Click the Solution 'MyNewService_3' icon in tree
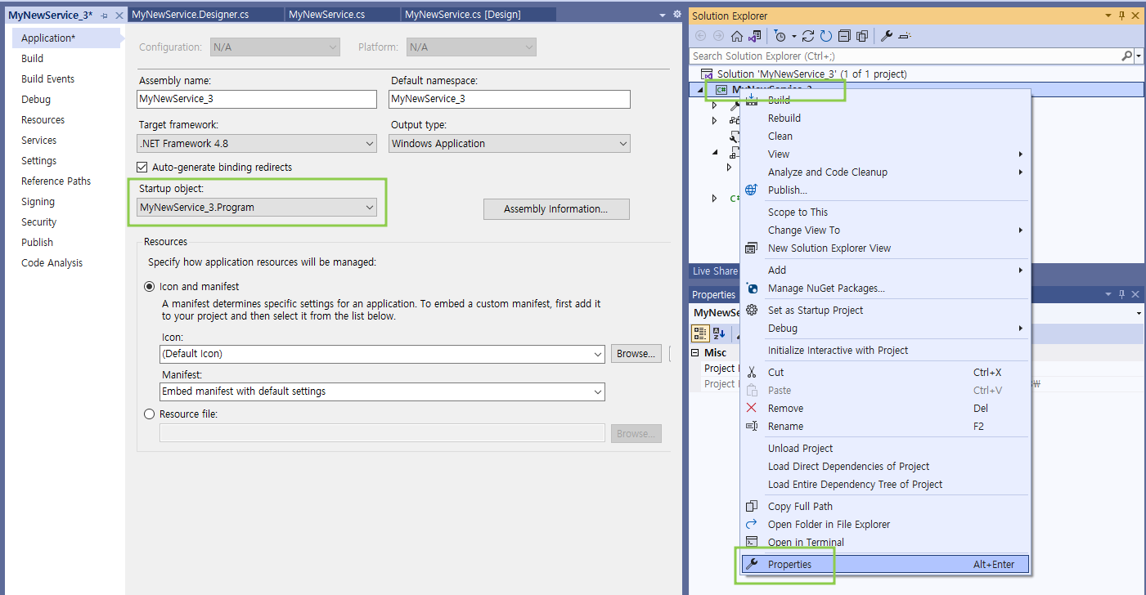This screenshot has height=595, width=1146. click(708, 74)
